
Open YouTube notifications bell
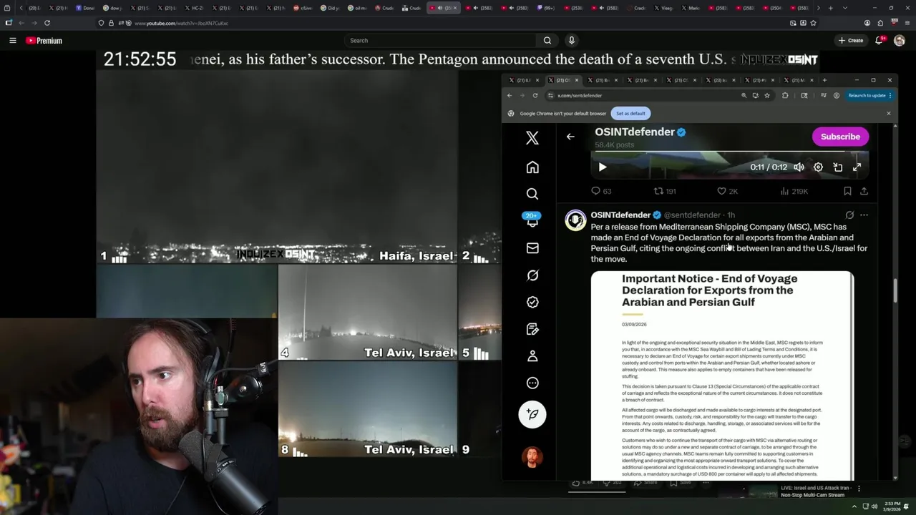(x=880, y=41)
